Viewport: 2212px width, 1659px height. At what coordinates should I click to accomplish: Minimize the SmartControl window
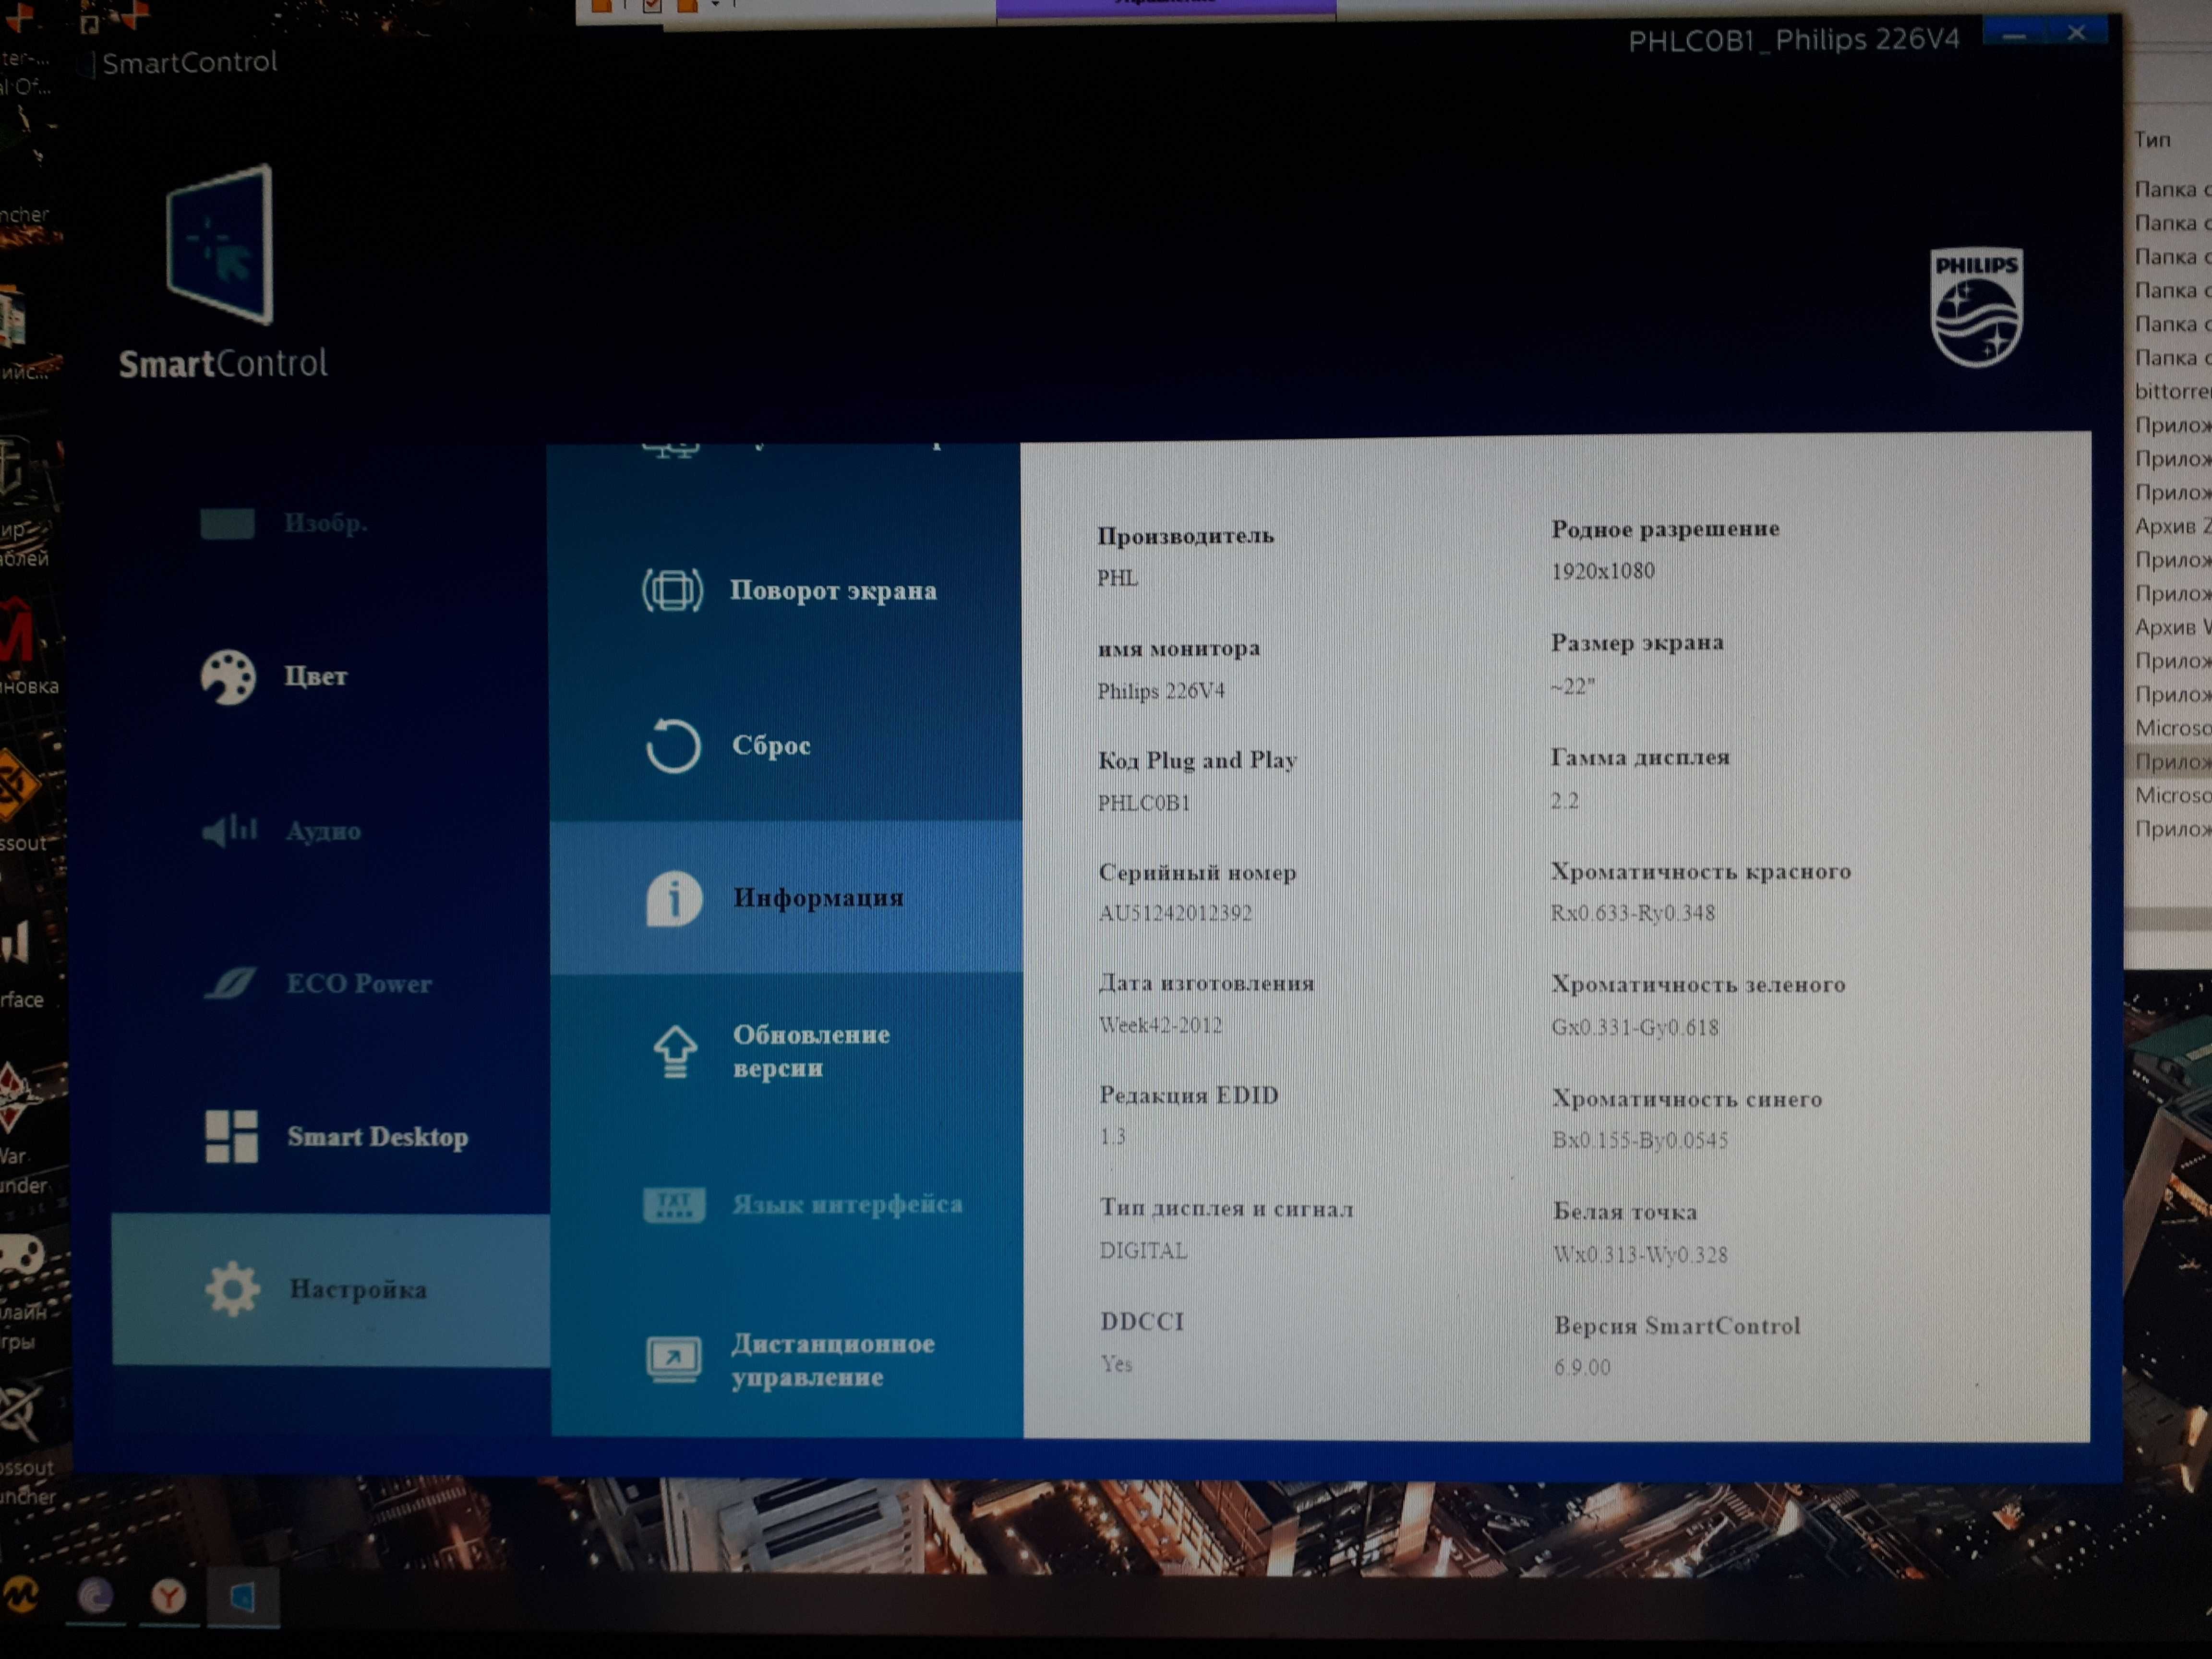click(2014, 35)
